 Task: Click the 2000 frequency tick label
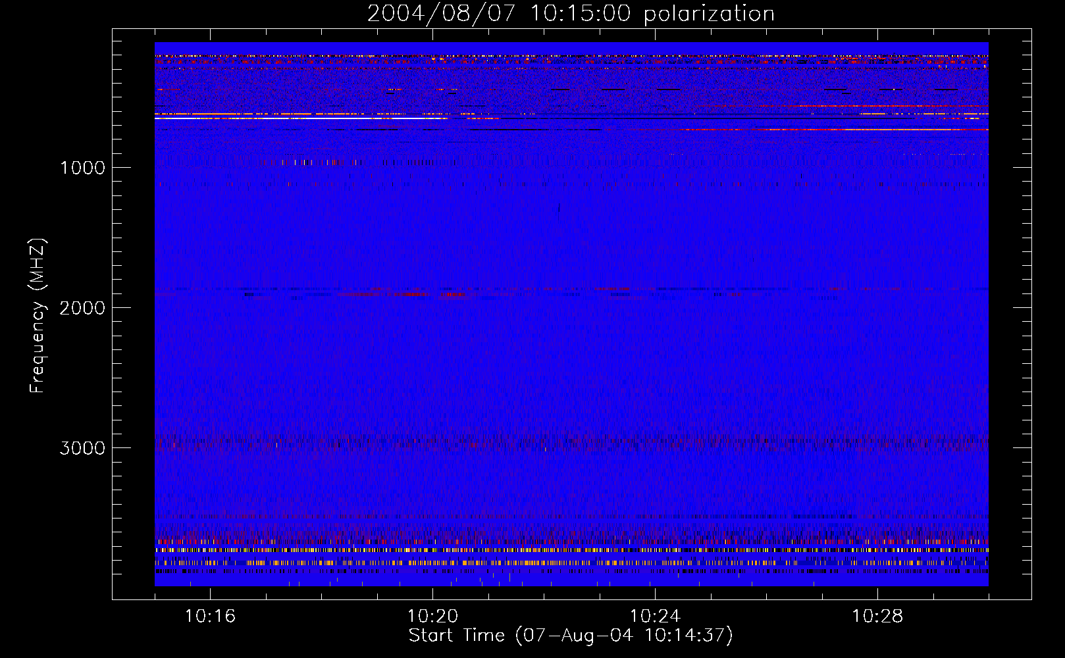point(82,308)
